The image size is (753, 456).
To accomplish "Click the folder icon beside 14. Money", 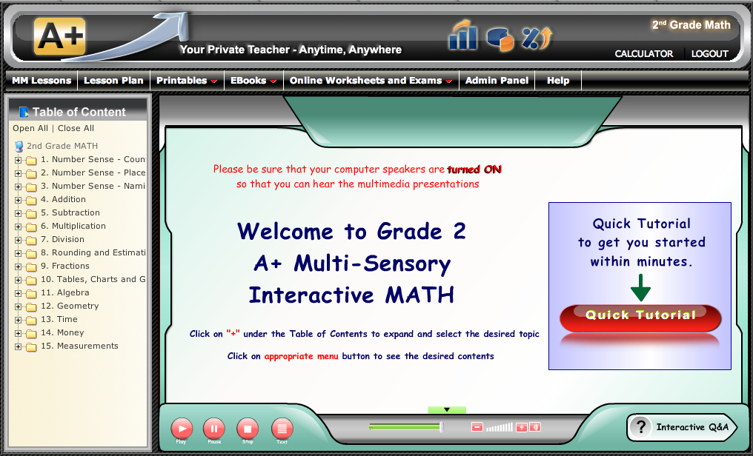I will click(31, 334).
